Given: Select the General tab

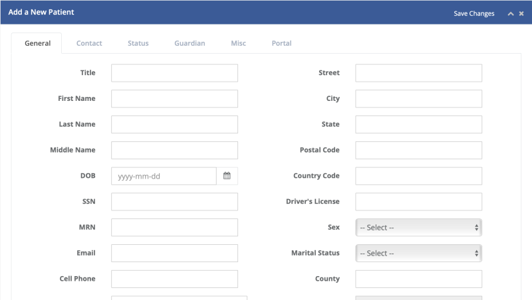Looking at the screenshot, I should tap(37, 43).
